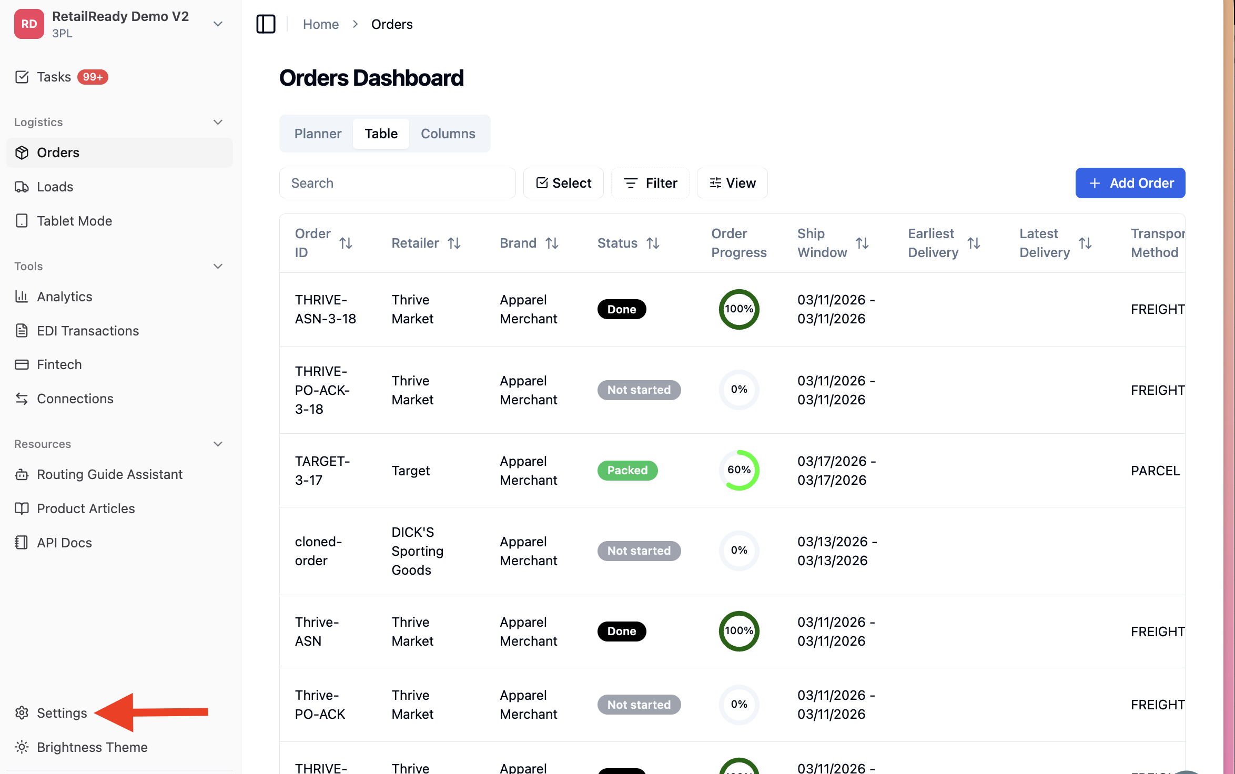
Task: Click the Order Progress column header
Action: (x=739, y=243)
